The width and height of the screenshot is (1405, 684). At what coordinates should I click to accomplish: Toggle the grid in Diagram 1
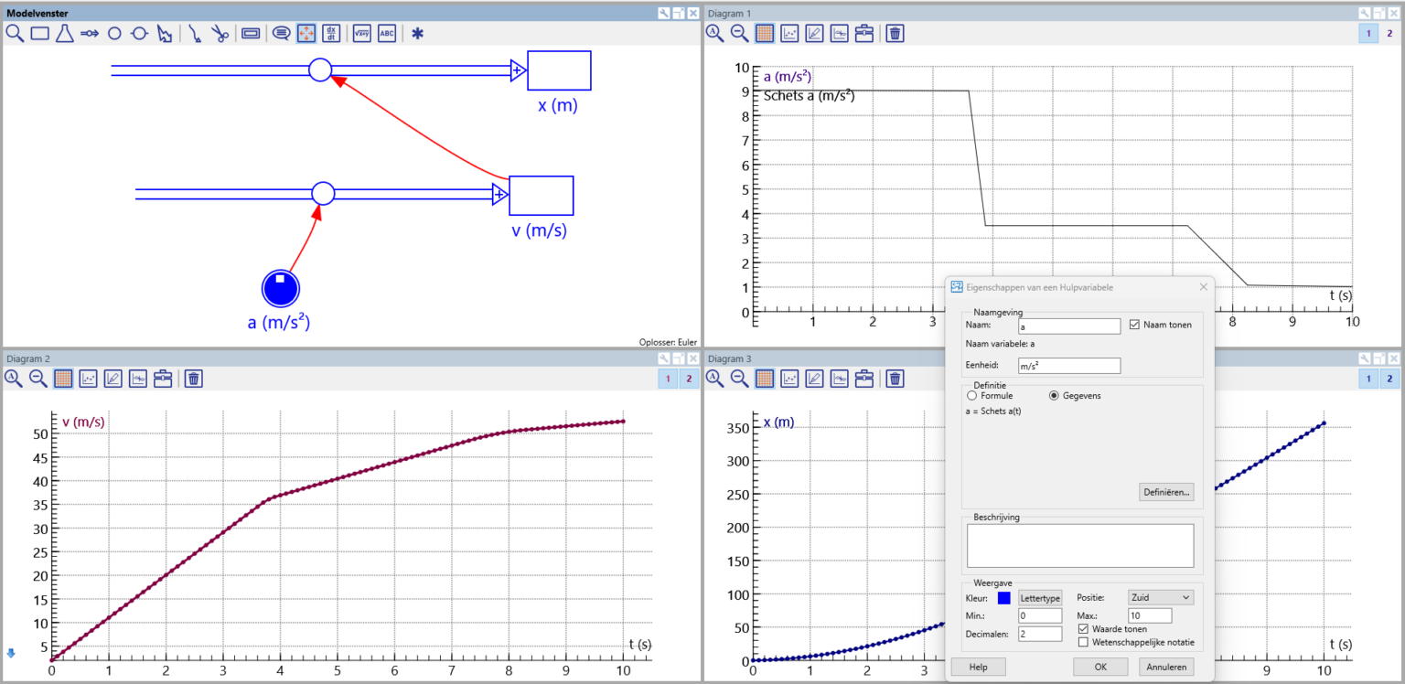pyautogui.click(x=766, y=33)
